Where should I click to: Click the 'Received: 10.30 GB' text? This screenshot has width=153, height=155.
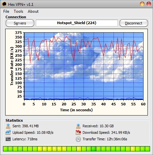(98, 126)
